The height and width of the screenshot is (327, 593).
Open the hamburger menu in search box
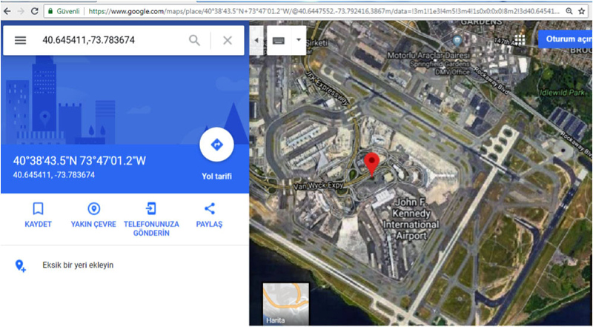[x=21, y=41]
